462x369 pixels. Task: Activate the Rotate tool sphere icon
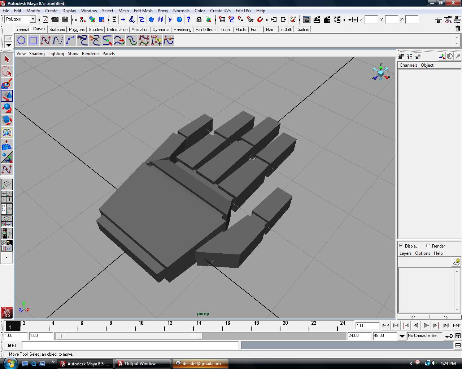(7, 108)
